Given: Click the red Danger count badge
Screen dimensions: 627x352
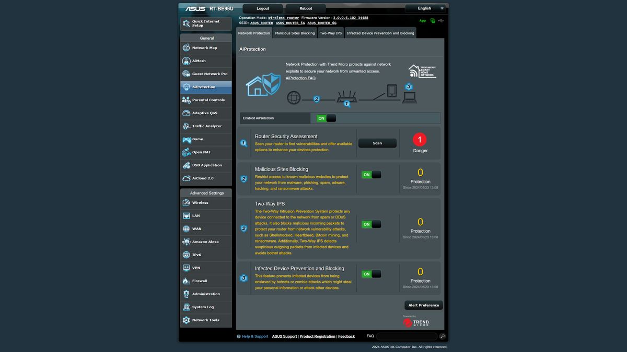Looking at the screenshot, I should click(420, 140).
